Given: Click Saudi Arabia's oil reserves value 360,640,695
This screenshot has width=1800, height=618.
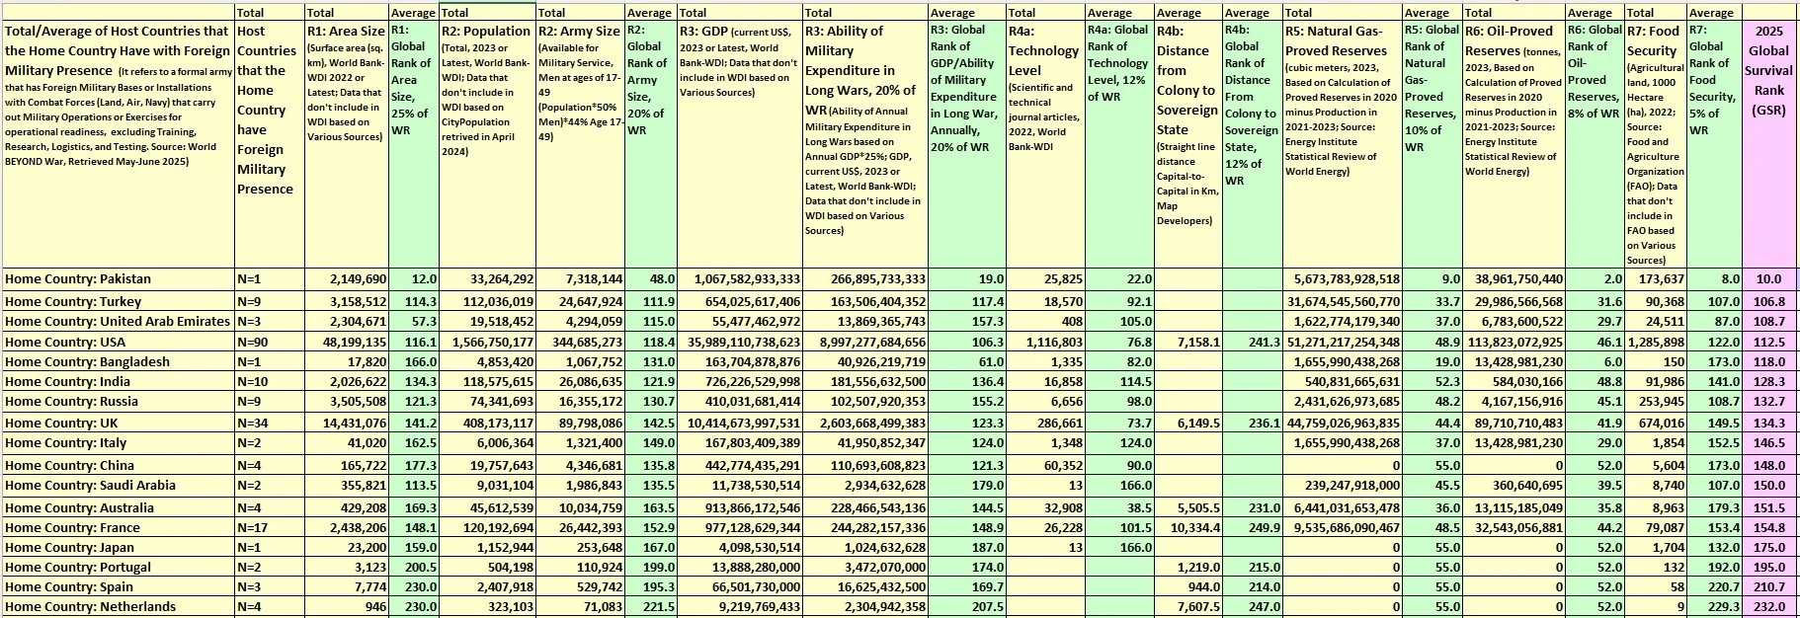Looking at the screenshot, I should [1514, 485].
